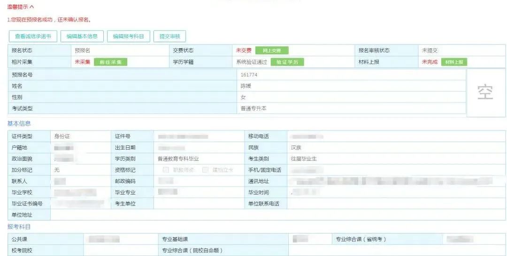Click the 编辑报考科目 button
Viewport: 507px width, 256px height.
pos(128,36)
